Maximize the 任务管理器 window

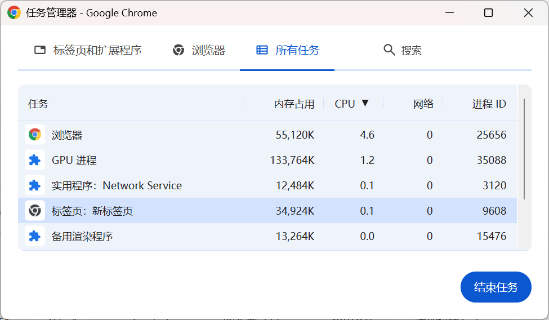[x=488, y=12]
